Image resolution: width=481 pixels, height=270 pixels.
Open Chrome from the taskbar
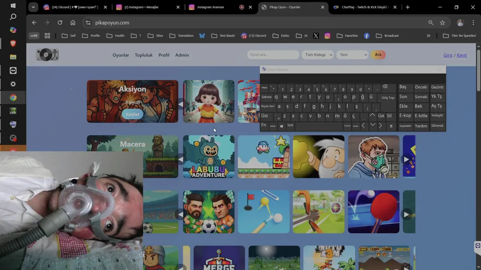click(x=13, y=97)
